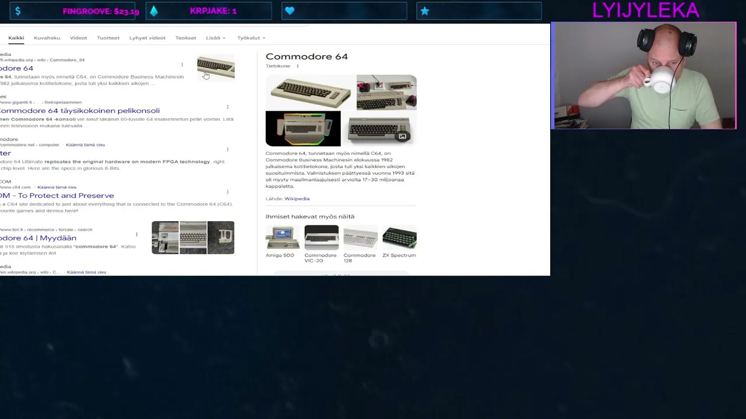Open more options for the Myydään result
Screen dimensions: 746x419
(136, 235)
